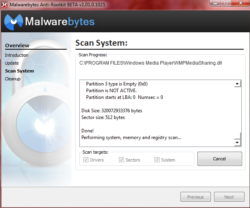Click the Overview sidebar heading
The width and height of the screenshot is (250, 208).
pyautogui.click(x=17, y=45)
